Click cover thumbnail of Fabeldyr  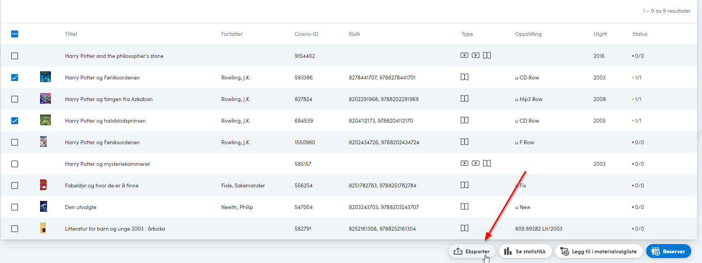pos(44,185)
